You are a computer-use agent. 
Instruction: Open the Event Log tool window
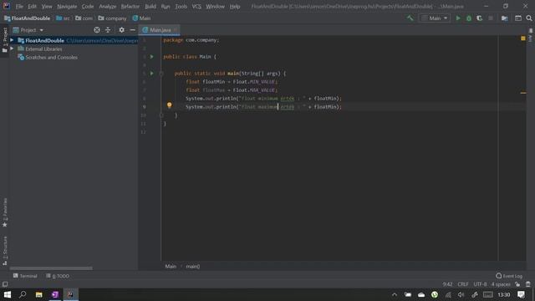509,276
